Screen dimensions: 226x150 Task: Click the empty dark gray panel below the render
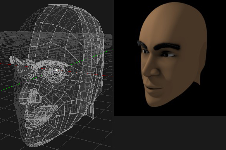[170, 133]
